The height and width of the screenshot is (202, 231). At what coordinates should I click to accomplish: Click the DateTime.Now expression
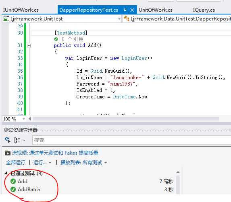(x=130, y=97)
